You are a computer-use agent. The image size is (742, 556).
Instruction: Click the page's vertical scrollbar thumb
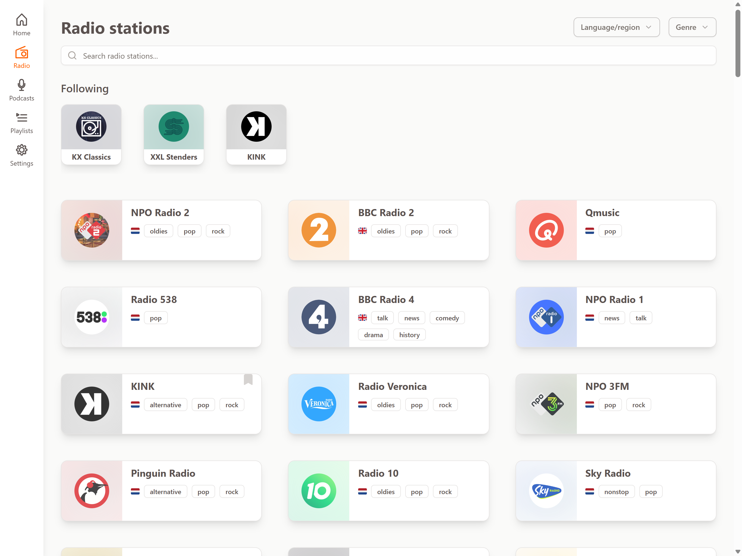[x=738, y=44]
